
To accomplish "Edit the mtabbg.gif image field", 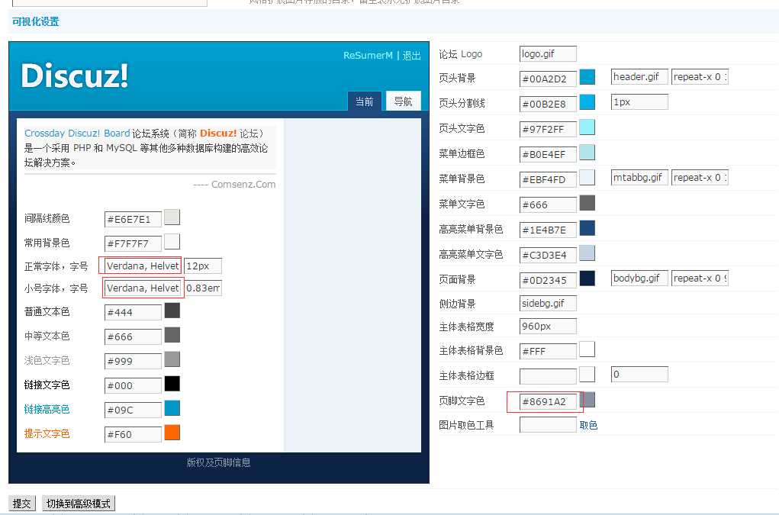I will [x=639, y=177].
